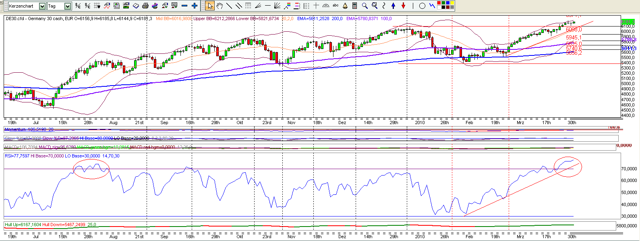The width and height of the screenshot is (640, 241).
Task: Zoom in with the blue plus icon
Action: coord(194,6)
